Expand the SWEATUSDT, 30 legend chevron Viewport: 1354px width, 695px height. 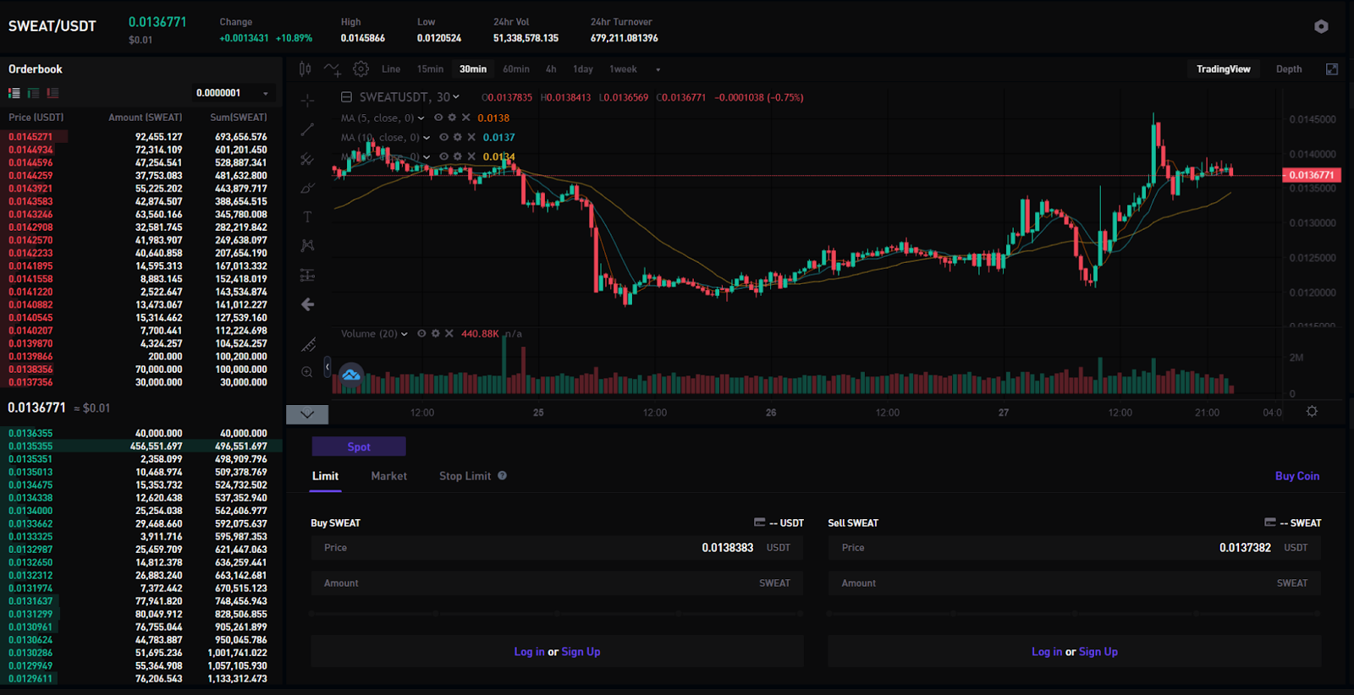(x=456, y=97)
